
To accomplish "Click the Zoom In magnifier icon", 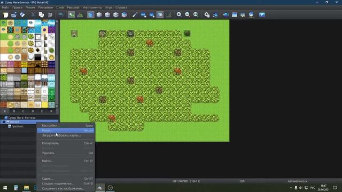I will pyautogui.click(x=179, y=15).
